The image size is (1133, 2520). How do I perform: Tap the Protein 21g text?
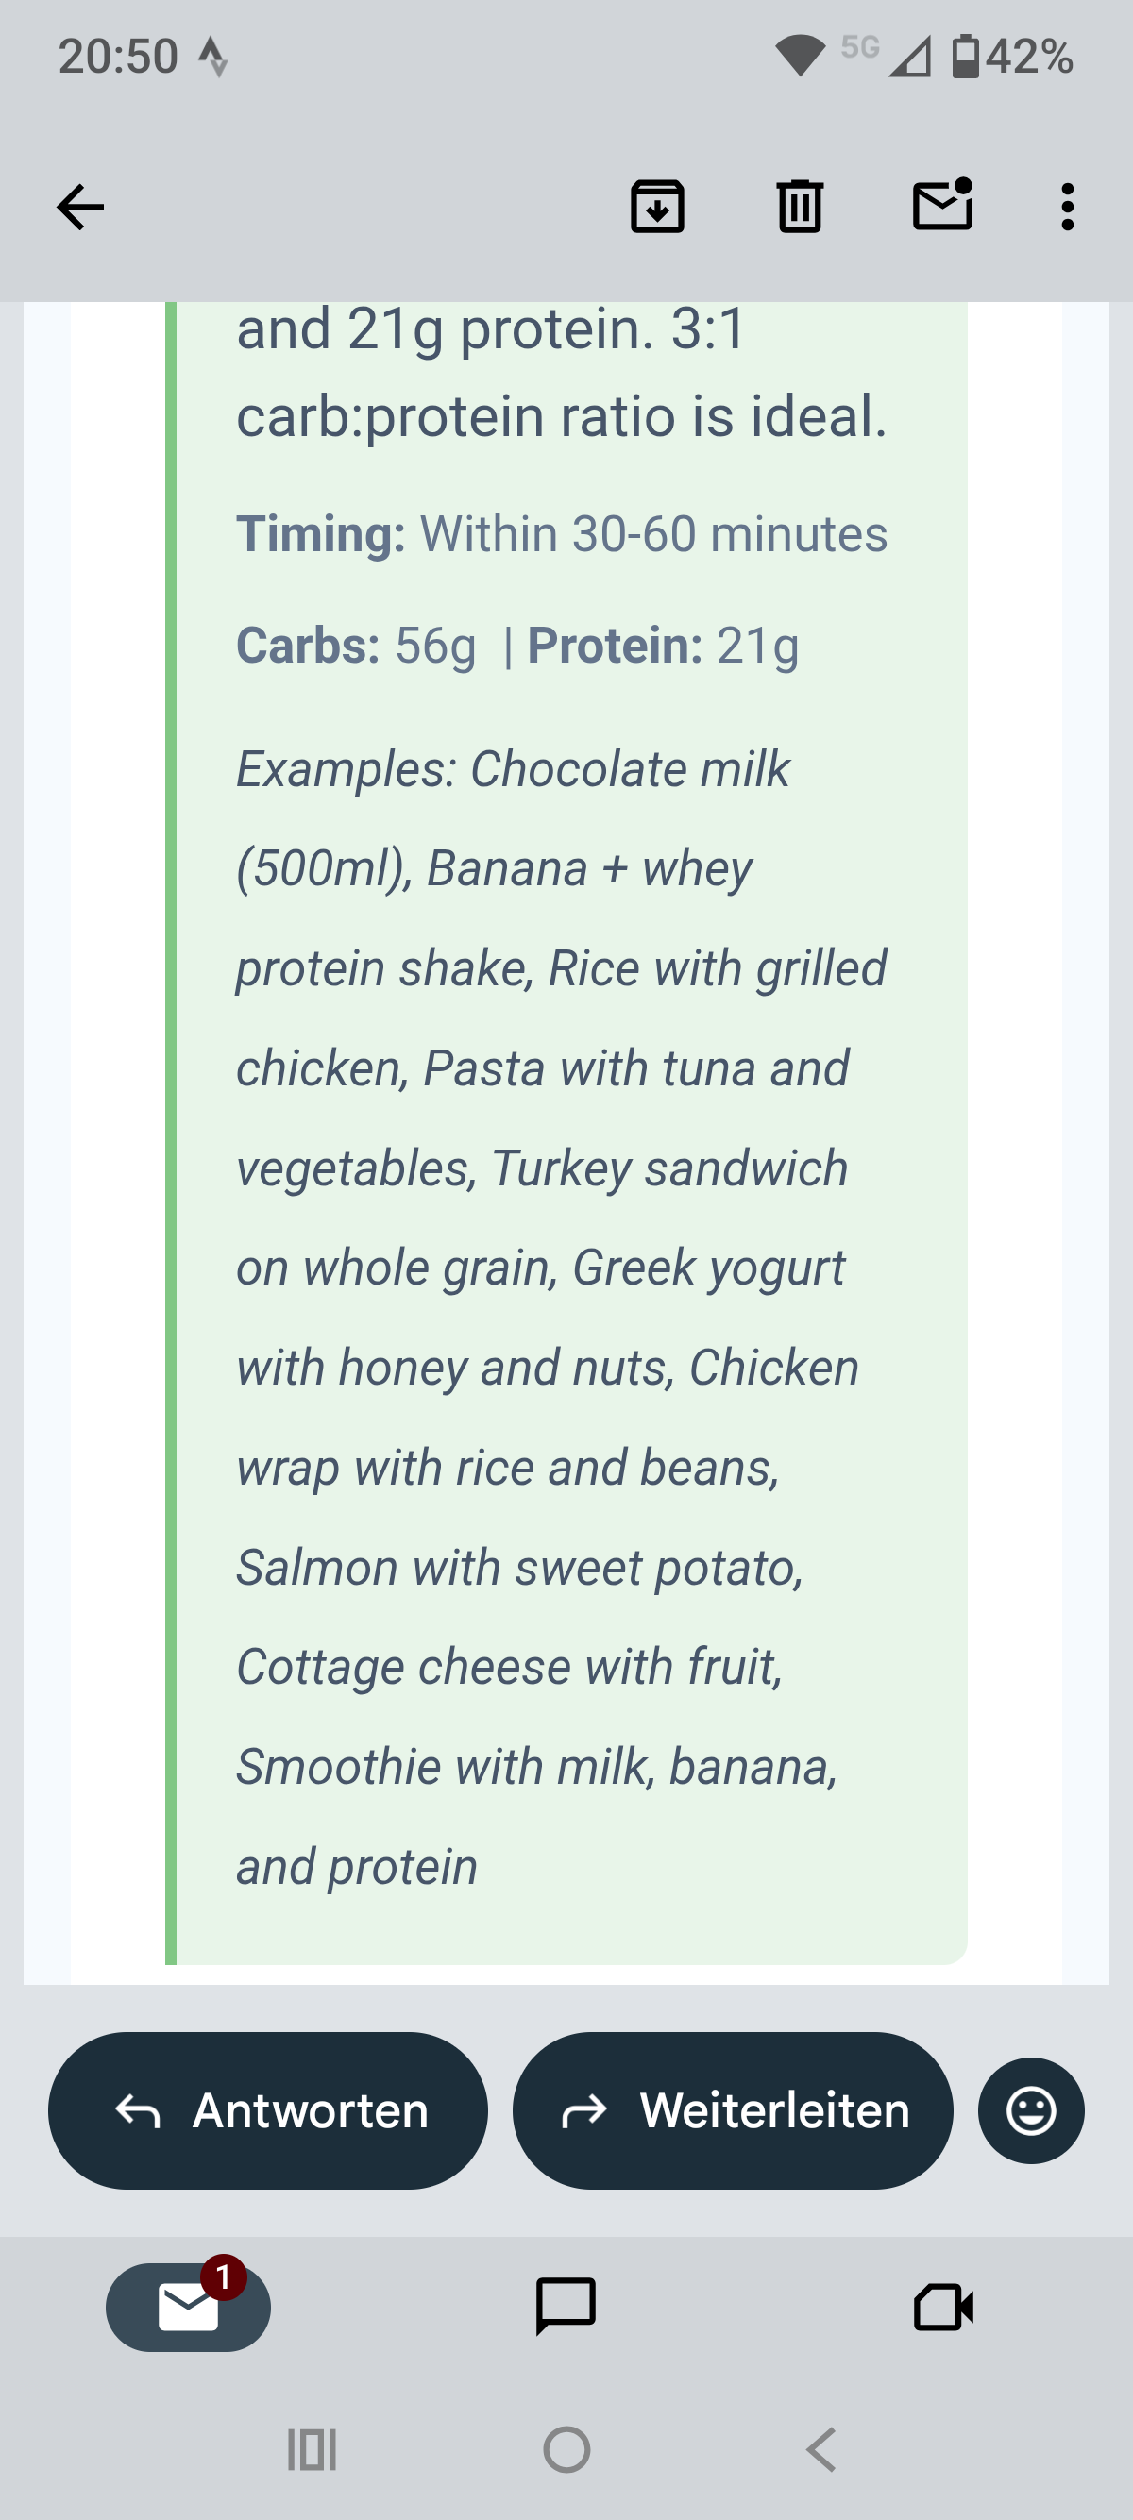point(664,646)
